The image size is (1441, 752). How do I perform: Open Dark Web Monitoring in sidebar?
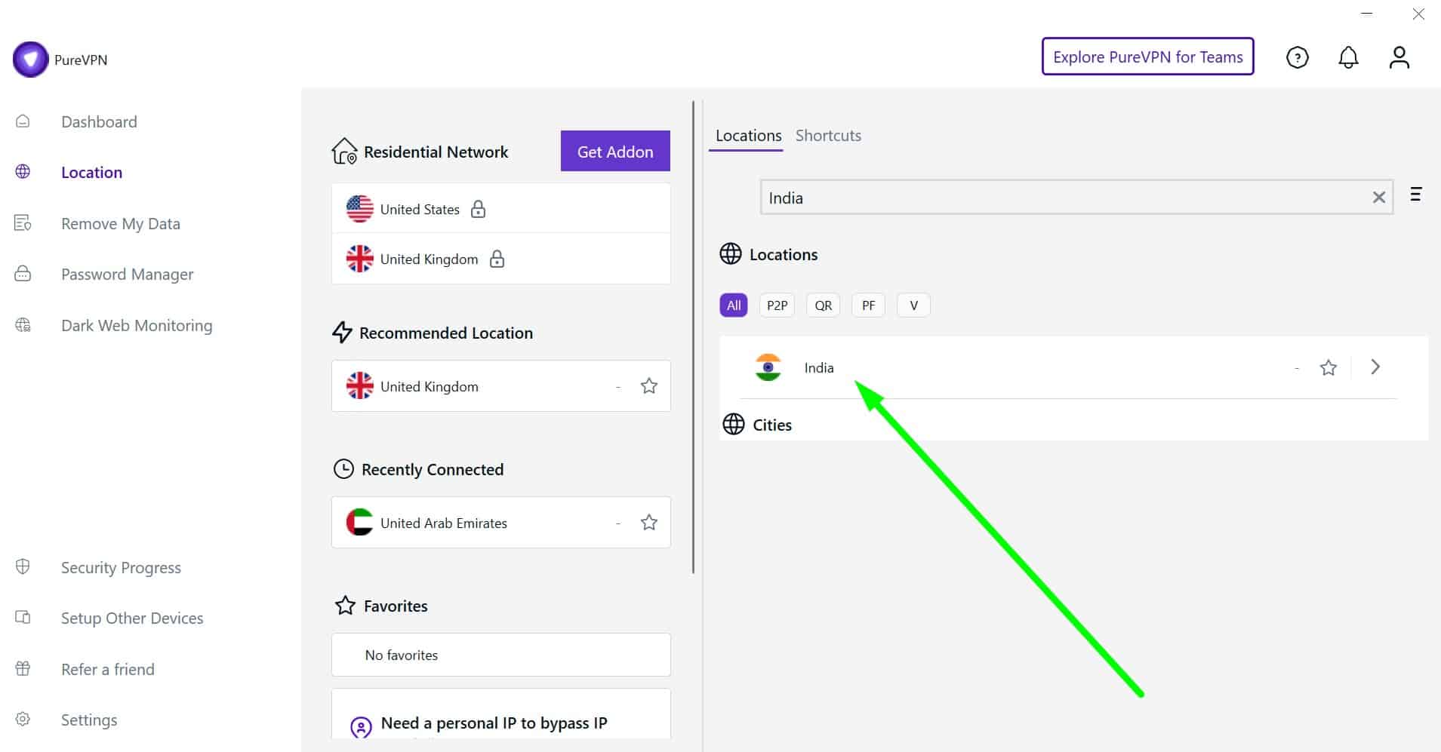pyautogui.click(x=137, y=325)
